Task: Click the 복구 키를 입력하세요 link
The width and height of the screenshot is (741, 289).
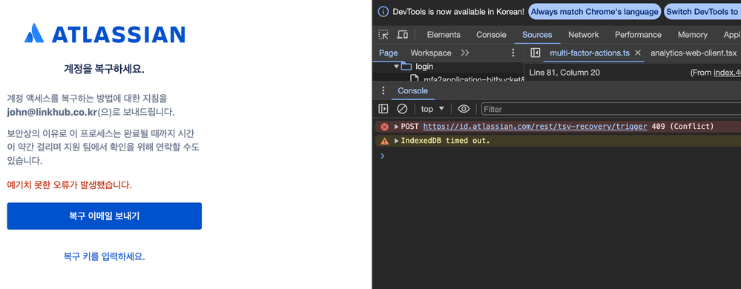Action: pyautogui.click(x=105, y=256)
